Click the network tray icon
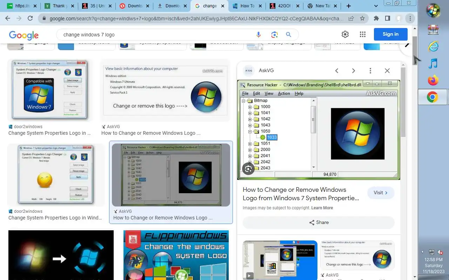Image resolution: width=449 pixels, height=280 pixels. tap(432, 252)
